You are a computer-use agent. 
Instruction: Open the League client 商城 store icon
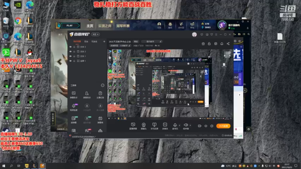192,25
